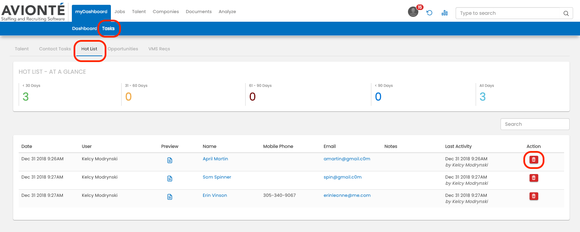
Task: Sort the table by Last Activity column
Action: tap(458, 147)
